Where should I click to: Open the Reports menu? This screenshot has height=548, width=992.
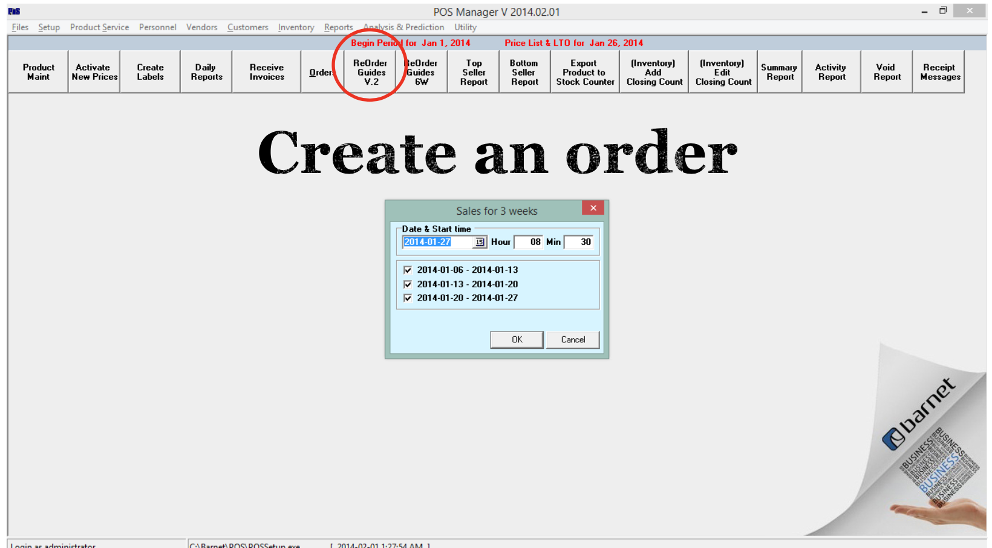coord(338,27)
